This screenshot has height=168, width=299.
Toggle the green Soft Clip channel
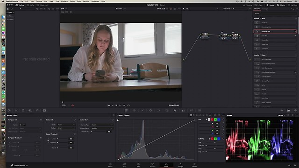click(215, 139)
